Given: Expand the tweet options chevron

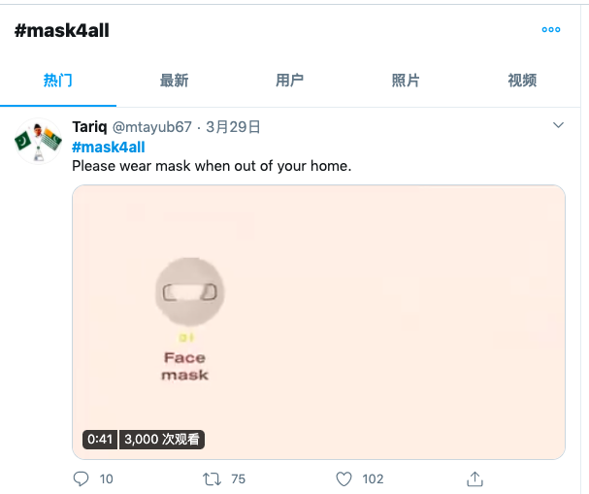Looking at the screenshot, I should coord(558,125).
